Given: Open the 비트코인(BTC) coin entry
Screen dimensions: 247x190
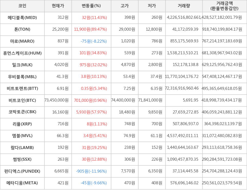Looking at the screenshot, I should pyautogui.click(x=22, y=100).
